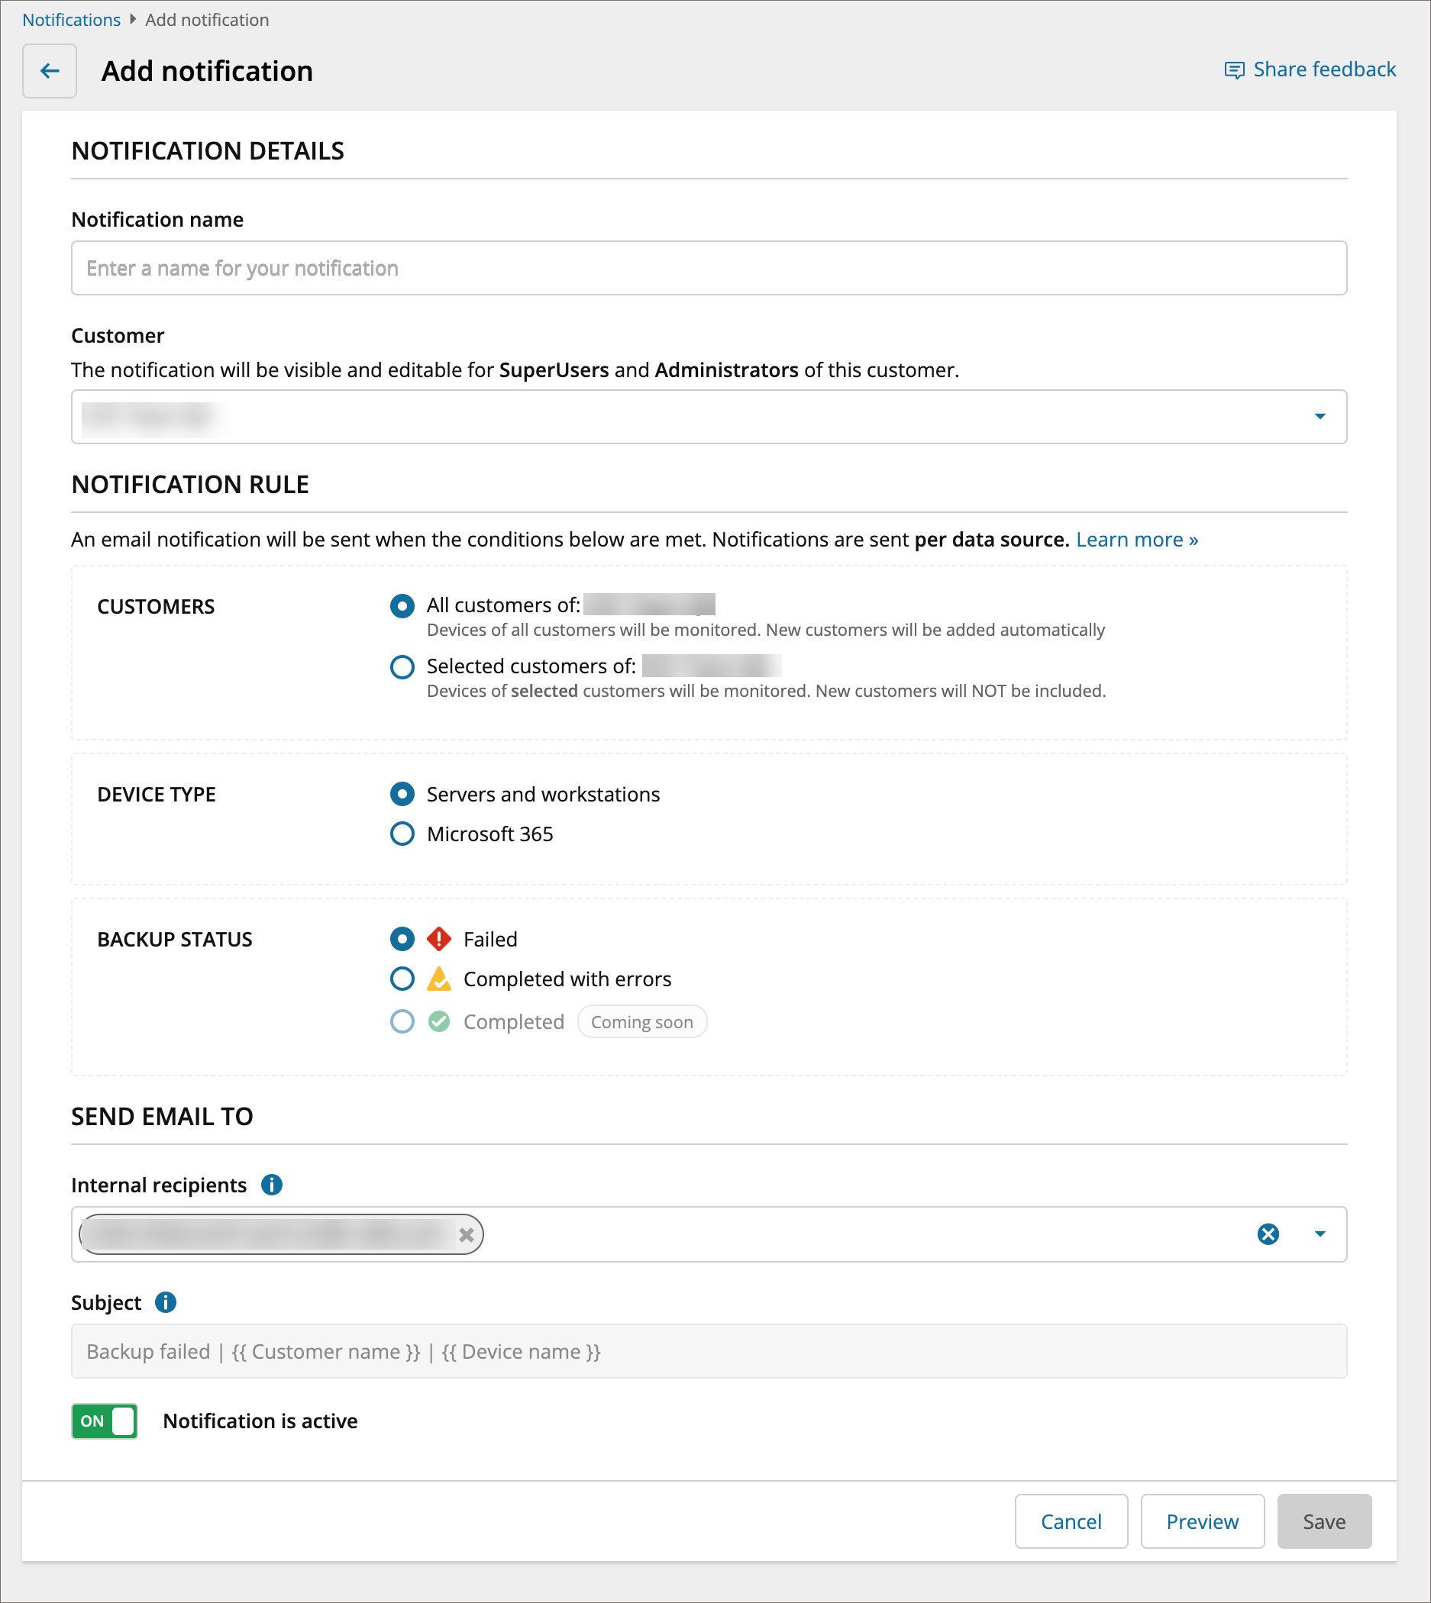This screenshot has height=1603, width=1431.
Task: Select the Selected customers radio option
Action: 402,666
